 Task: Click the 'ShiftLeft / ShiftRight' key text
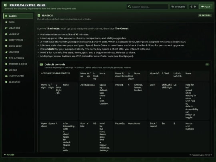tap(167, 86)
